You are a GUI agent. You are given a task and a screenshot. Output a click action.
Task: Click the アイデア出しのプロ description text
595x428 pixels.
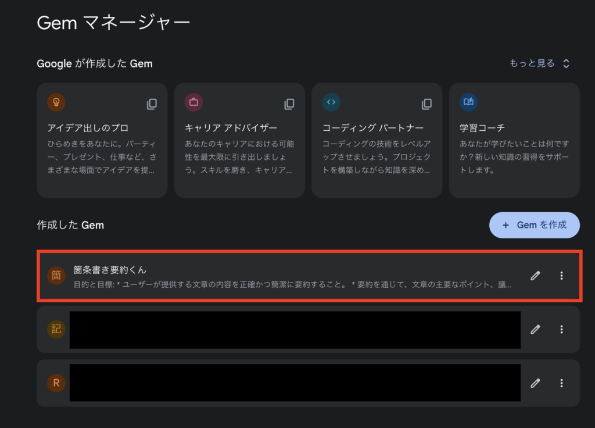coord(102,157)
